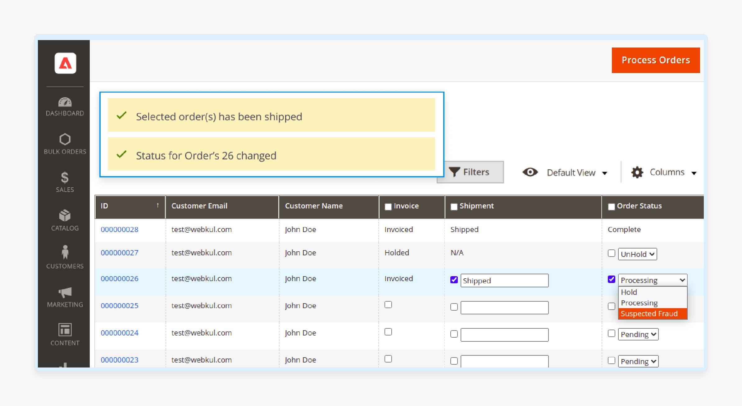
Task: Click the eye icon beside Default View
Action: tap(530, 172)
